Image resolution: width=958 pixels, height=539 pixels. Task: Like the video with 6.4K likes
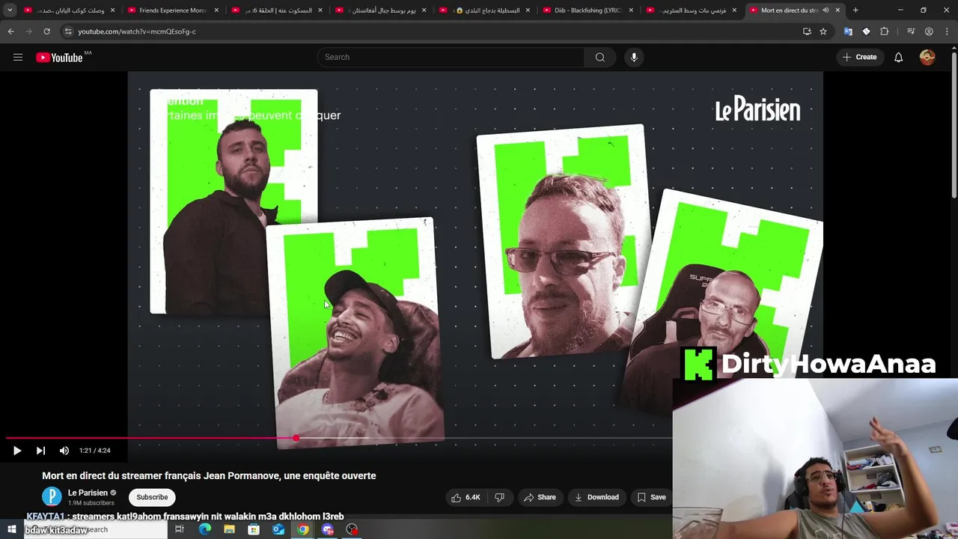(466, 497)
